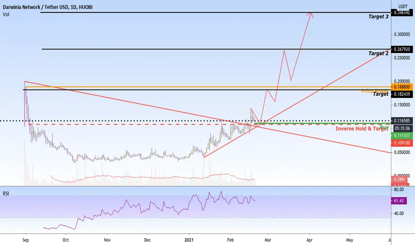Click the 0.346342 price tag
This screenshot has width=415, height=245.
(402, 12)
